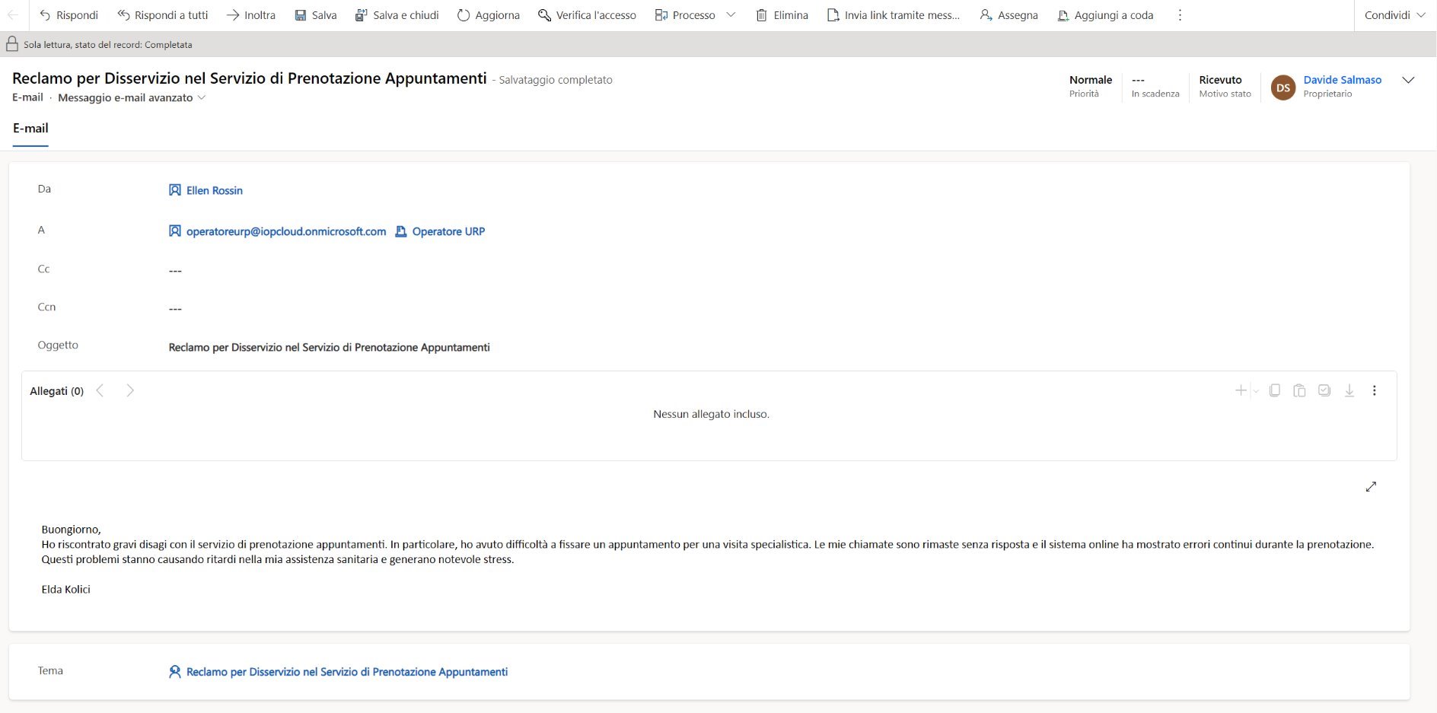Add attachment with plus icon

(x=1240, y=390)
